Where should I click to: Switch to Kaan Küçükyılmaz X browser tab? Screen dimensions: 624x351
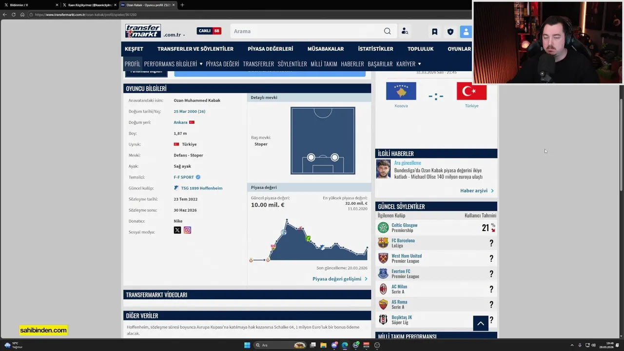[x=89, y=5]
